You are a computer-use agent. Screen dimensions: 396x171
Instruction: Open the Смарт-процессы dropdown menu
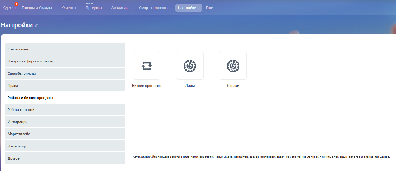155,8
